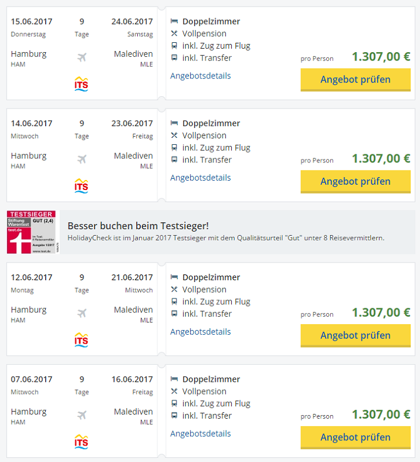Open Angebotsdetails for 15.06.2017 offer
Viewport: 420px width, 462px height.
(201, 76)
